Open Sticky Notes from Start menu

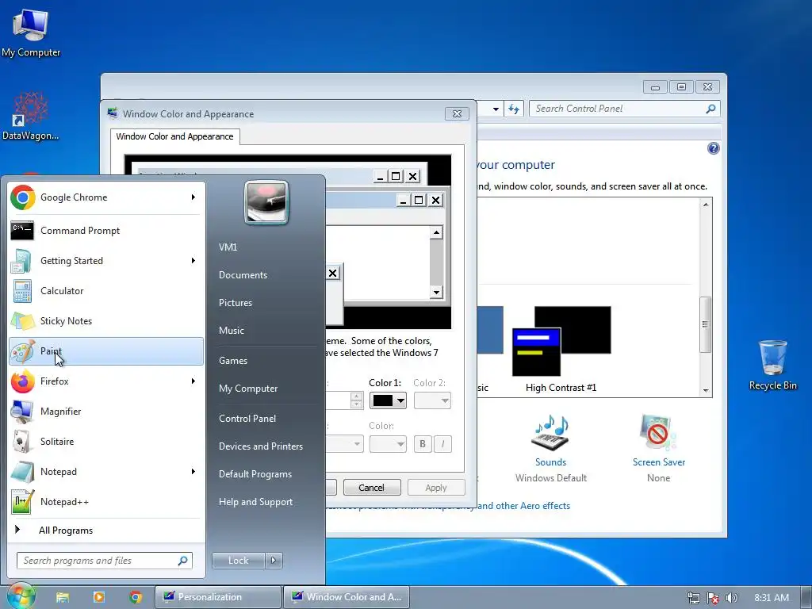tap(105, 321)
